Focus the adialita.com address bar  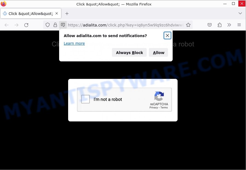pos(126,25)
